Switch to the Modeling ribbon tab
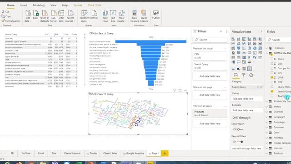Viewport: 291px width, 164px height. 39,5
